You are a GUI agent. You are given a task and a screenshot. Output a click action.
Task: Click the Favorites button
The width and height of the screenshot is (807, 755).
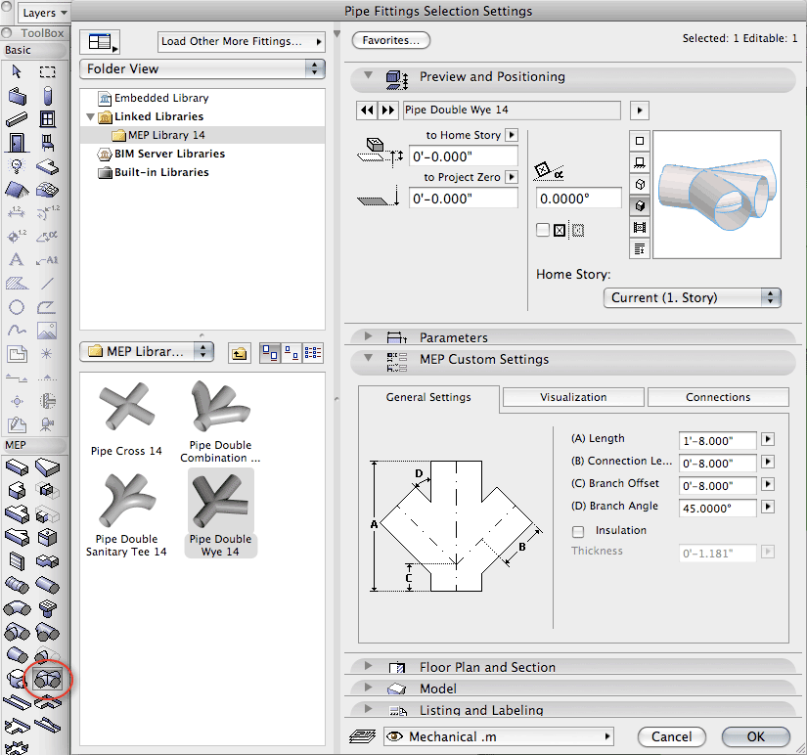pyautogui.click(x=390, y=41)
